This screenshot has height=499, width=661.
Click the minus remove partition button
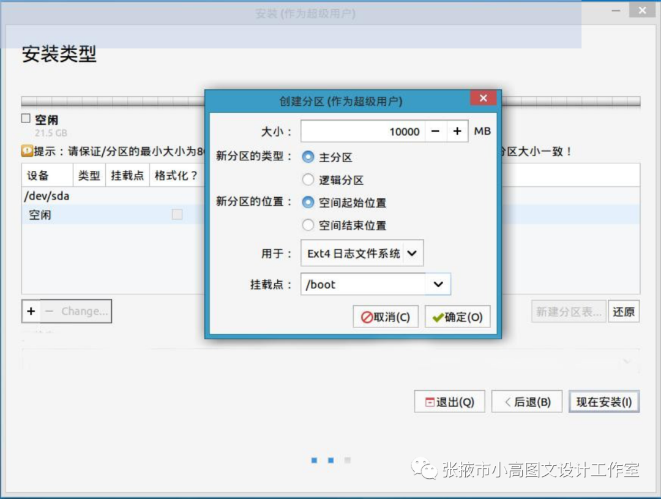tap(50, 311)
